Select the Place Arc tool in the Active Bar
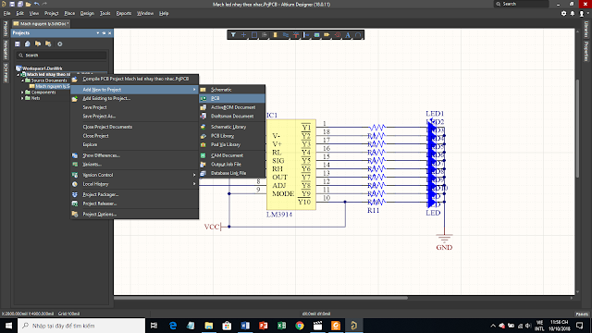The width and height of the screenshot is (592, 333). click(358, 35)
